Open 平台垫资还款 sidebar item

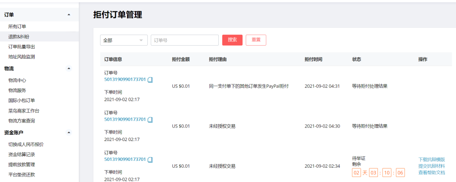click(22, 175)
